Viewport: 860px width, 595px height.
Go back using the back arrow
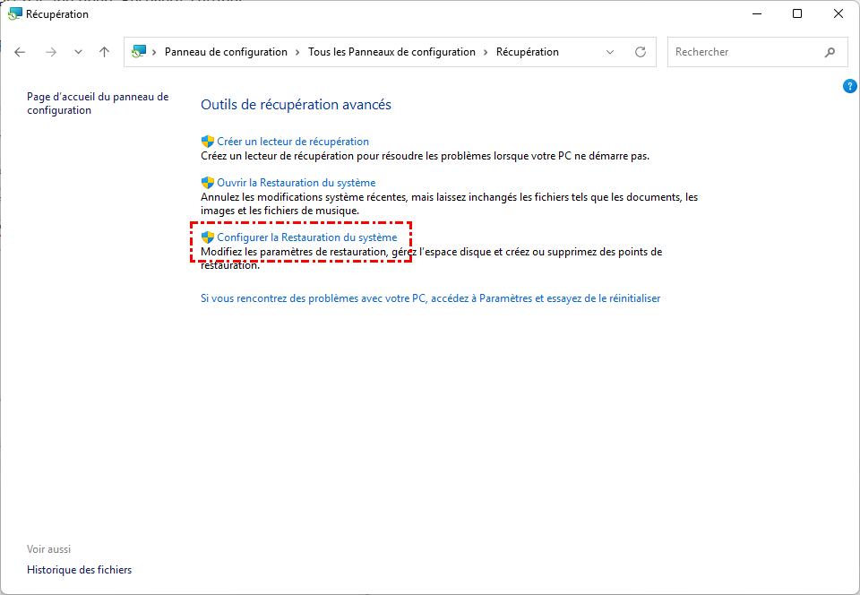tap(20, 52)
